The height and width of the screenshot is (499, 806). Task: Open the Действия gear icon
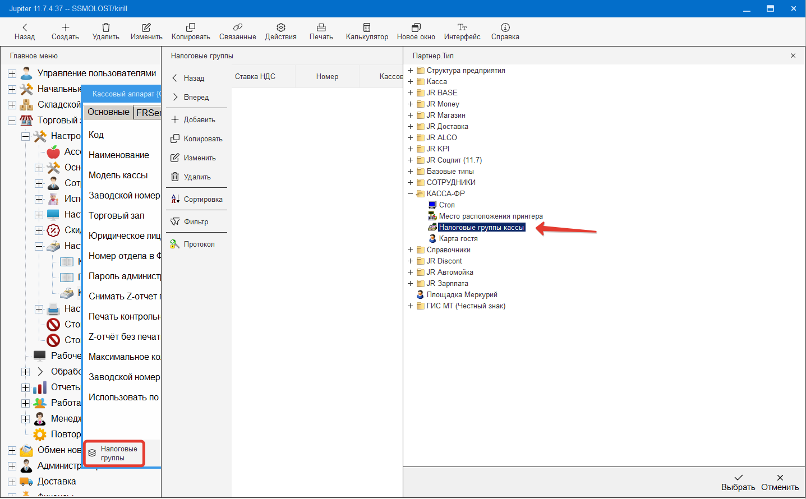[280, 27]
